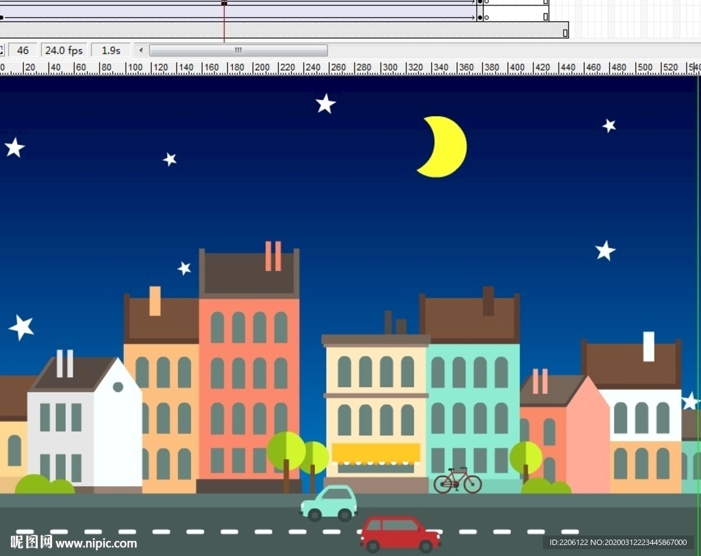Select the end keyframe of the second tween layer

(x=480, y=17)
